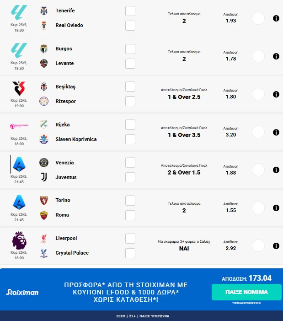Click the info icon for Liverpool match

pyautogui.click(x=276, y=246)
